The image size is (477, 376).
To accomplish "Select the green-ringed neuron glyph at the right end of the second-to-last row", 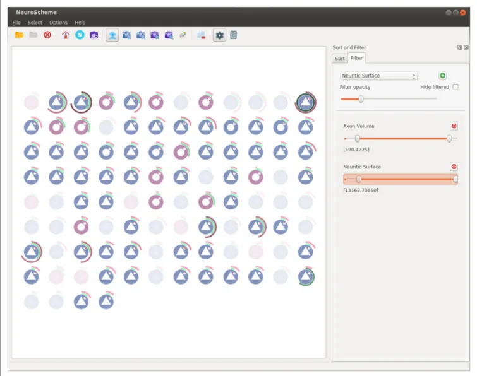I will tap(306, 277).
